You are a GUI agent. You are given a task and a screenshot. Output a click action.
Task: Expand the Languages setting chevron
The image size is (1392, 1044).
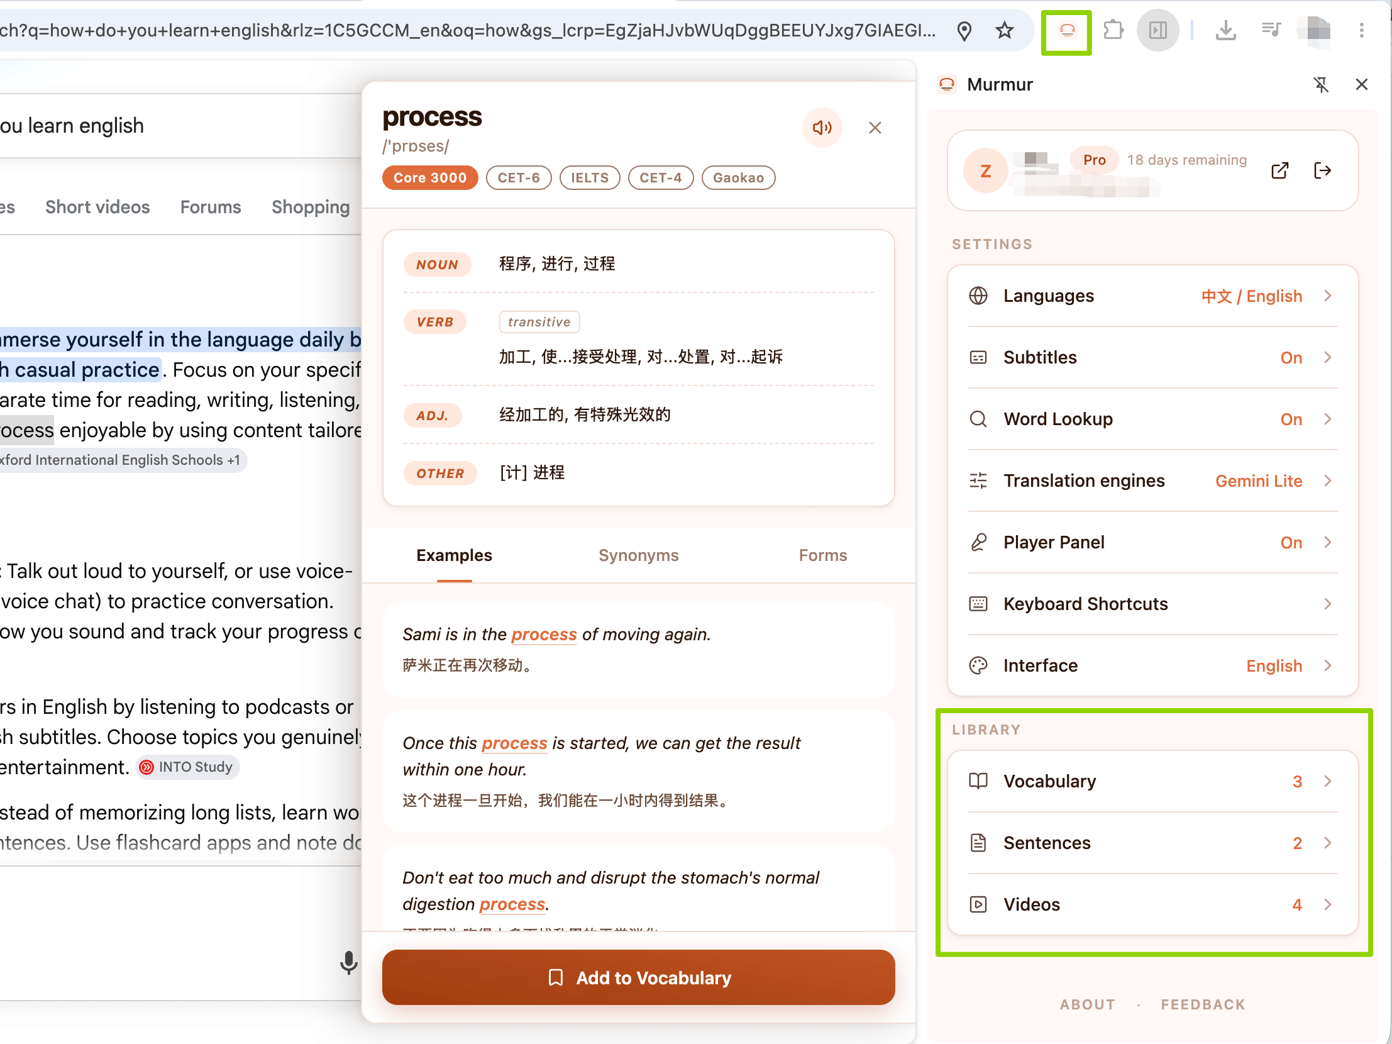click(1328, 296)
